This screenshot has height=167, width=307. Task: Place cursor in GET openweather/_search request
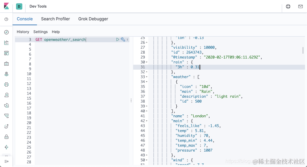pyautogui.click(x=60, y=40)
